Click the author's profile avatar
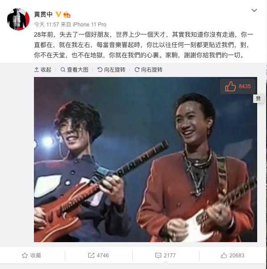This screenshot has height=269, width=267. 18,19
